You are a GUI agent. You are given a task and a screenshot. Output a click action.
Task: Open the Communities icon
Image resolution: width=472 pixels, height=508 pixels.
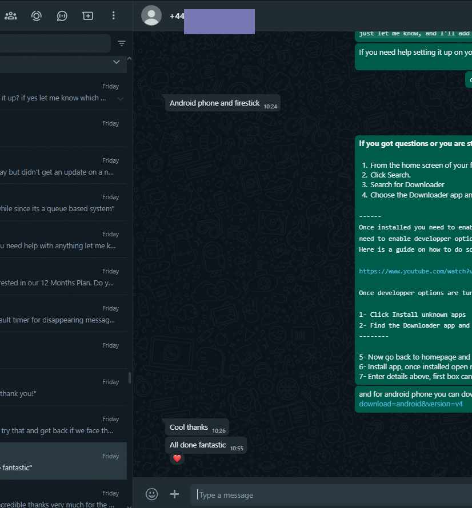(x=11, y=15)
